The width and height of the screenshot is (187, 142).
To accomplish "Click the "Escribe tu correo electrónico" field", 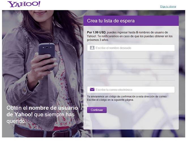I will (x=131, y=90).
